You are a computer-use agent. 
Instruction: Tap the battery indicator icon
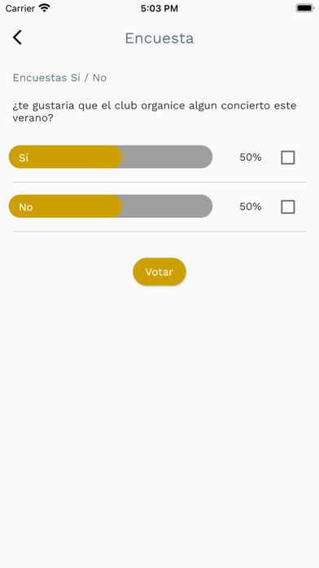[x=305, y=8]
